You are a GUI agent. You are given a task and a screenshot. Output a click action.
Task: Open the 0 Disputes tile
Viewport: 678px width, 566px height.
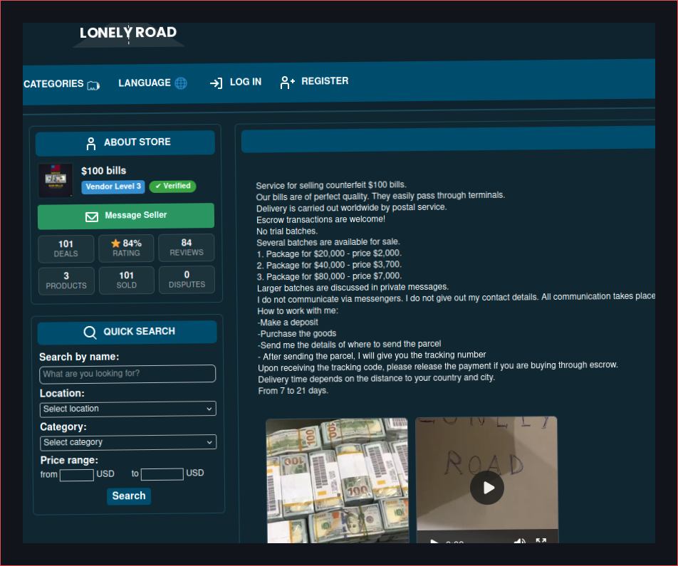[187, 280]
